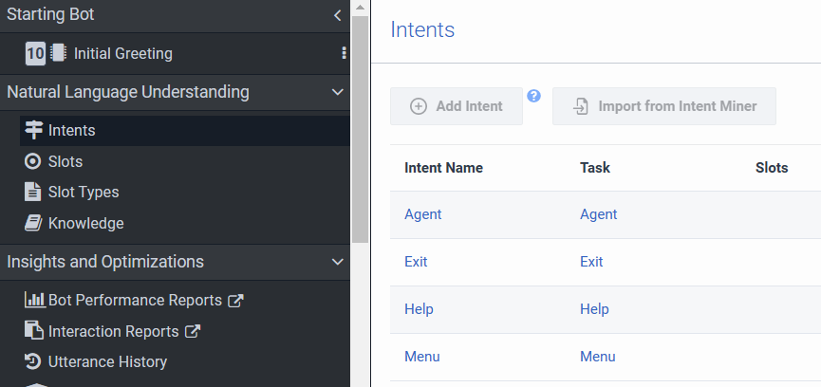Click the blue help question mark icon

533,95
